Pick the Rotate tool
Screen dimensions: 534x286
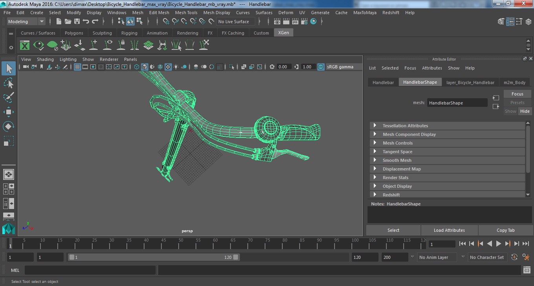coord(9,126)
